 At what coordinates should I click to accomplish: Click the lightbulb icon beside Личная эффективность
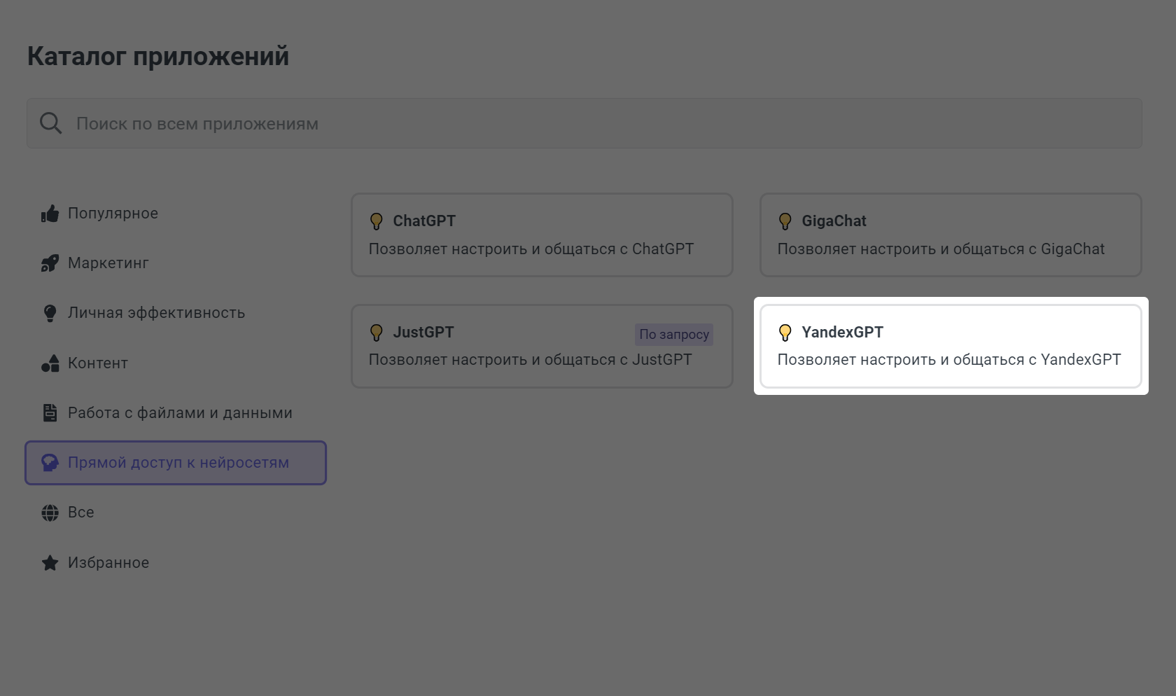pyautogui.click(x=50, y=313)
